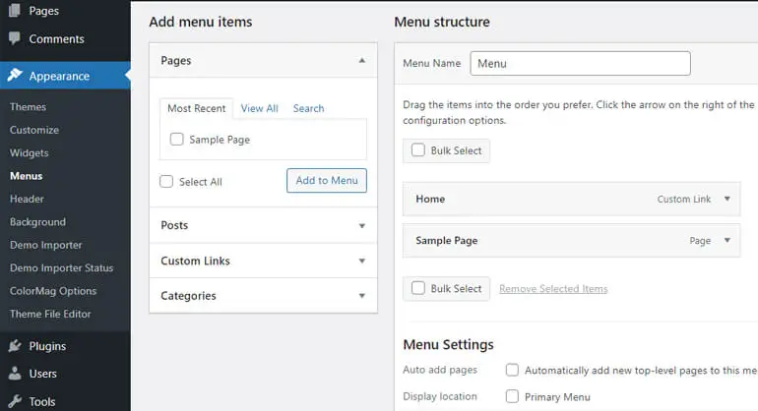Switch to the Search tab
The height and width of the screenshot is (411, 758).
click(x=308, y=108)
